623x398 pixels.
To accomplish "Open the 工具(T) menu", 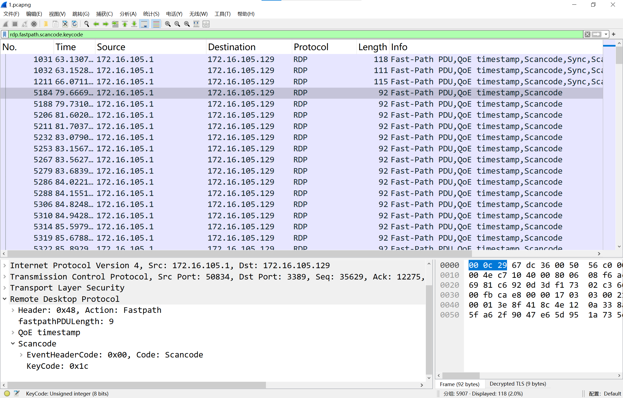I will [223, 14].
